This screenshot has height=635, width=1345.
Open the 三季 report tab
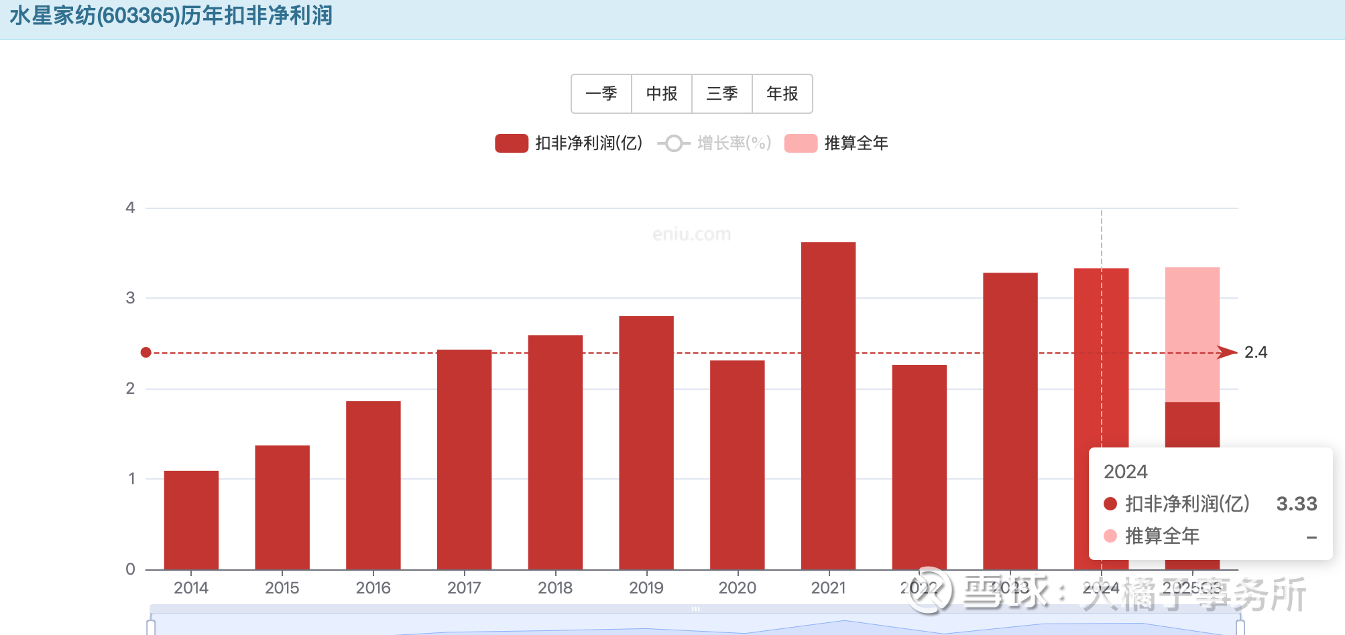click(x=722, y=94)
